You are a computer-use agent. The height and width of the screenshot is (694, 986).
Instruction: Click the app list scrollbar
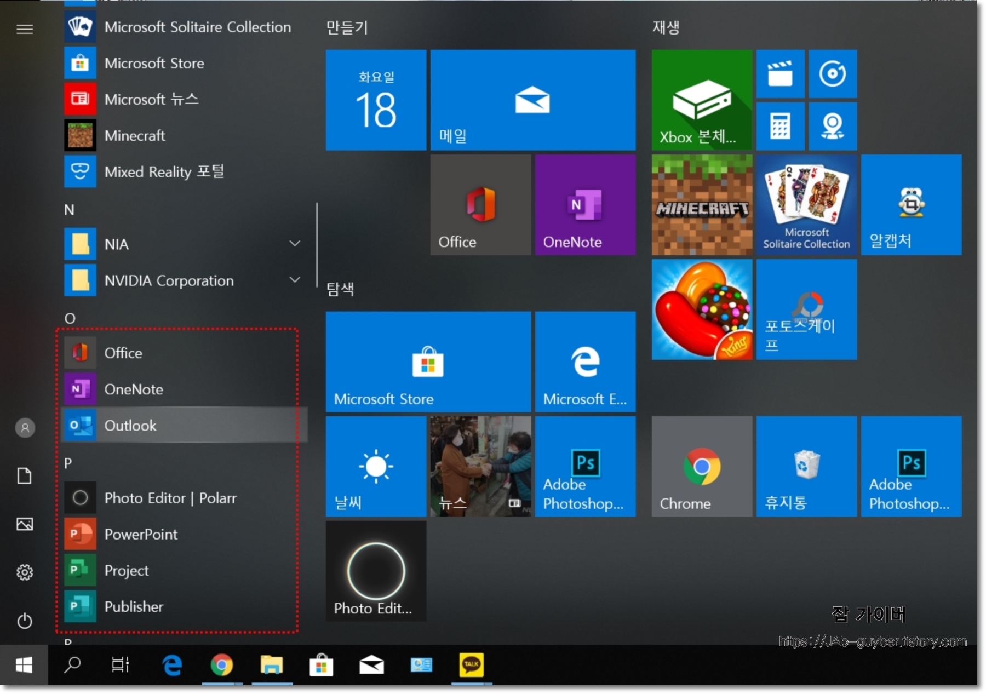click(x=317, y=245)
